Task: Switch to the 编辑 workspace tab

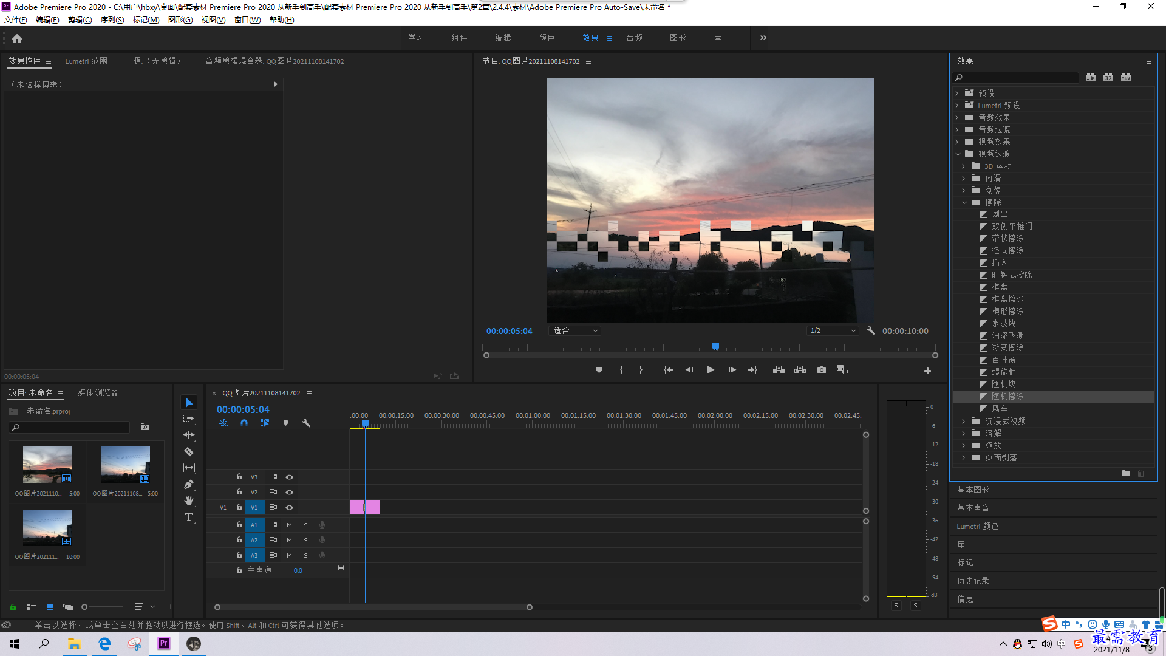Action: coord(503,38)
